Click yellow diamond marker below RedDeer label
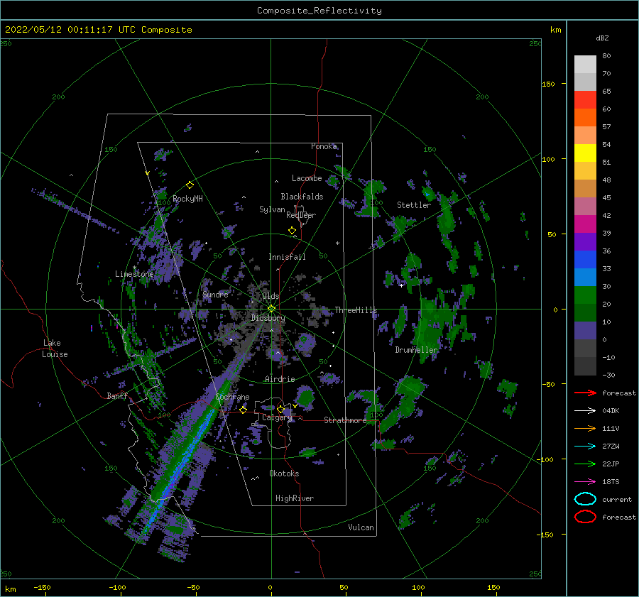 point(292,231)
